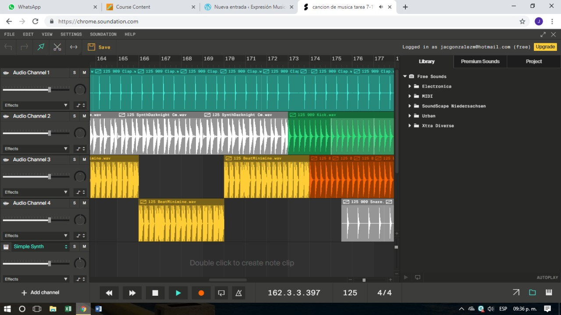The height and width of the screenshot is (315, 561).
Task: Expand the Electronica folder in library
Action: (x=410, y=86)
